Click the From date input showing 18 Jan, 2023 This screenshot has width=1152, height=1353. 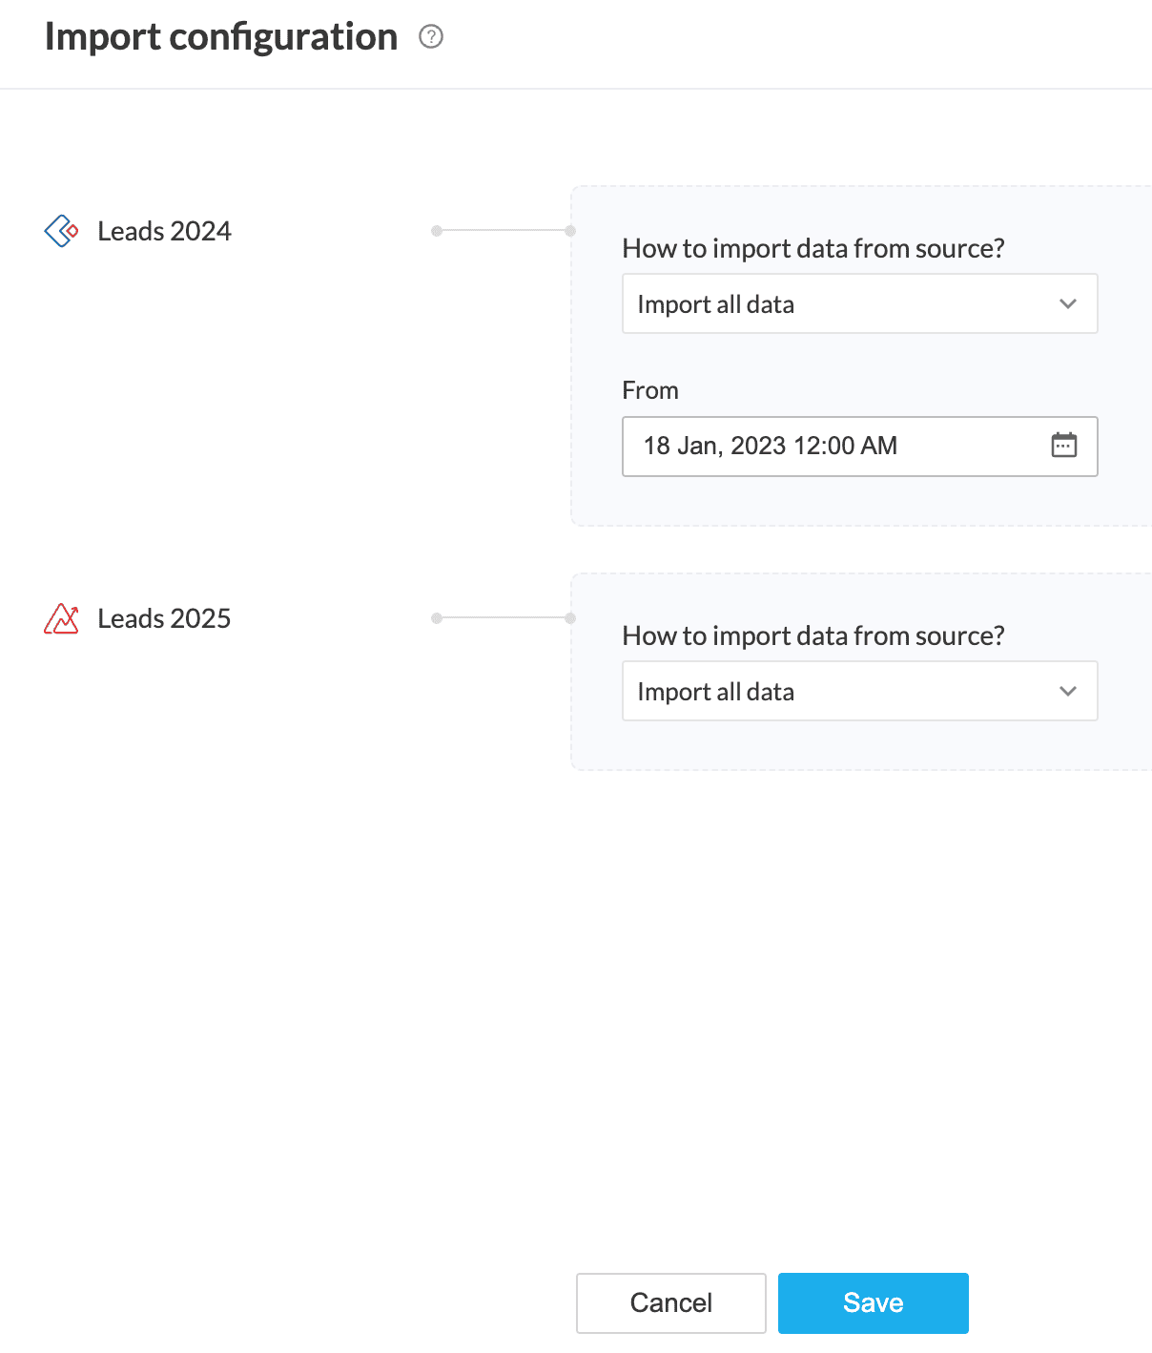(770, 446)
